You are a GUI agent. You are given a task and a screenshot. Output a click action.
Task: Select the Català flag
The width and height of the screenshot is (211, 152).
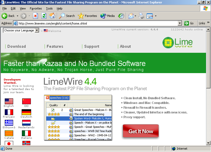tap(9, 133)
